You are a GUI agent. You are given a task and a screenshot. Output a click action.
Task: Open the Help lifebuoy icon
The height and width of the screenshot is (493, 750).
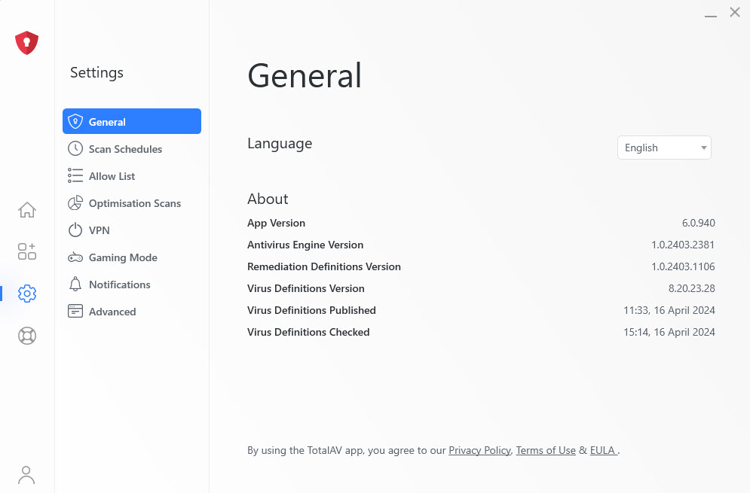click(x=27, y=336)
